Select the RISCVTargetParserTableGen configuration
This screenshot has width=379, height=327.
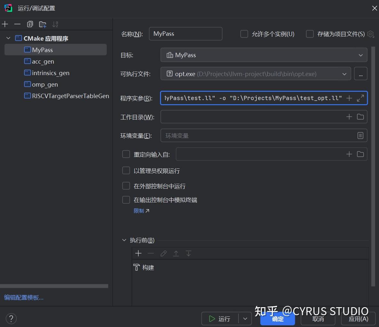[67, 96]
